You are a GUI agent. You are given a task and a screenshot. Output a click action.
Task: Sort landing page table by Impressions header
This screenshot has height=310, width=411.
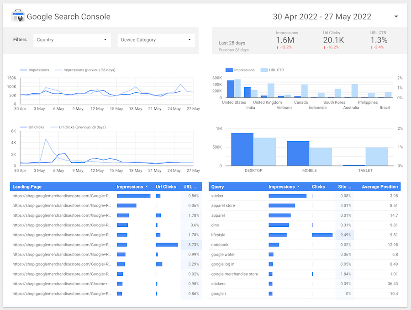[x=132, y=187]
